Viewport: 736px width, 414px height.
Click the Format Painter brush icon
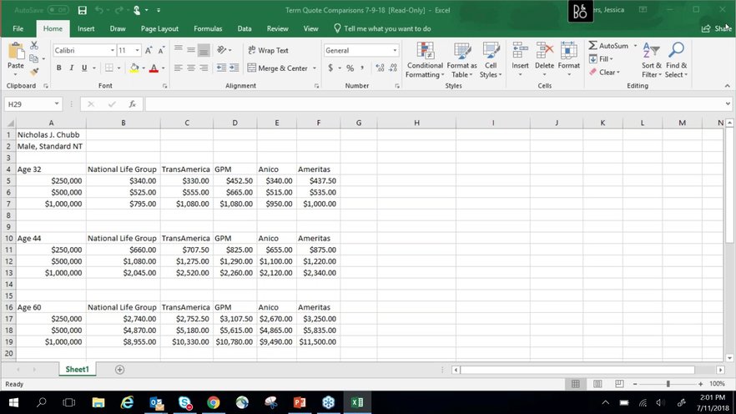click(34, 72)
